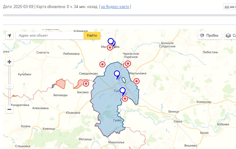The height and width of the screenshot is (149, 236).
Task: Open the layers control icon
Action: point(228,36)
